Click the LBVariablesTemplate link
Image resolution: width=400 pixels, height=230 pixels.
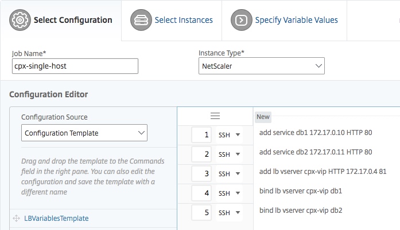(56, 219)
